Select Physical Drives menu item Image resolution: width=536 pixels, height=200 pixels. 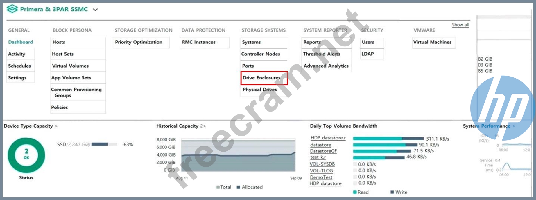[x=260, y=90]
